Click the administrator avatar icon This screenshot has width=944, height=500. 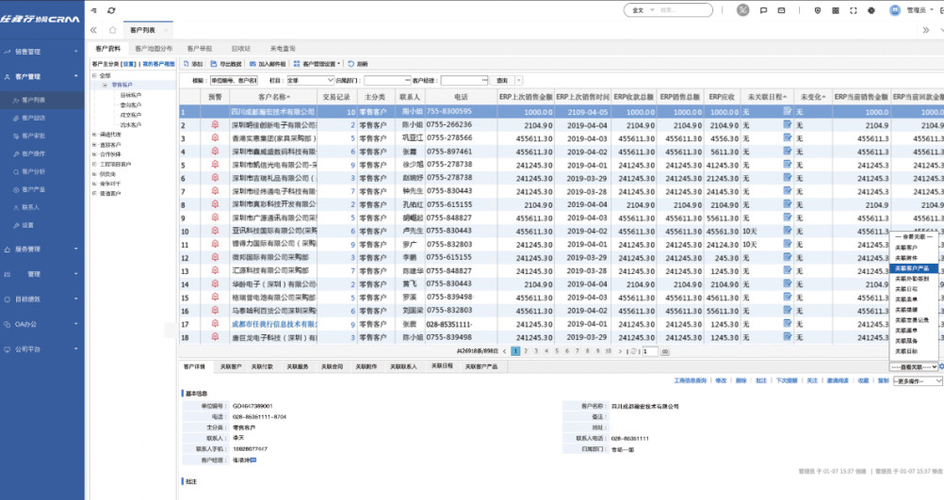coord(895,10)
